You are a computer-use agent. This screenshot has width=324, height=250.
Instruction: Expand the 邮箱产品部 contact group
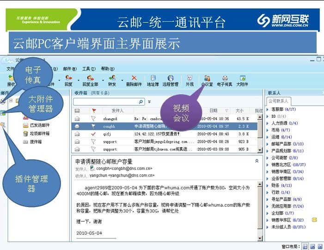[x=268, y=144]
